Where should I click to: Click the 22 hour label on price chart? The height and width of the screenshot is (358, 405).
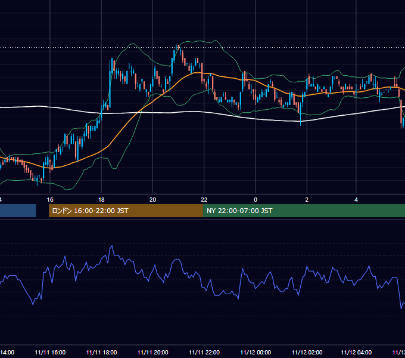pos(204,200)
